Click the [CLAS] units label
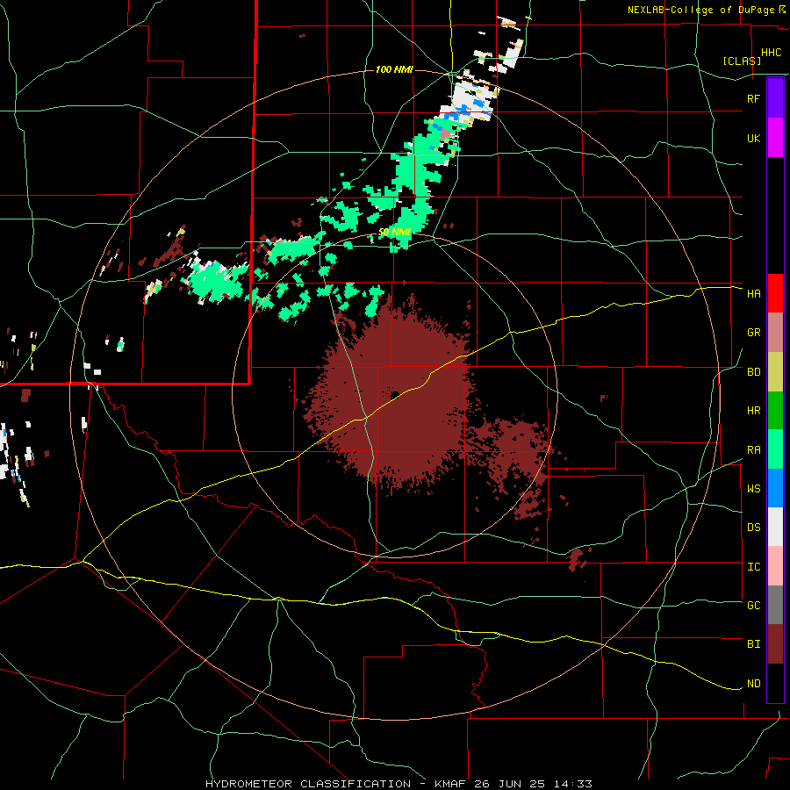 742,61
